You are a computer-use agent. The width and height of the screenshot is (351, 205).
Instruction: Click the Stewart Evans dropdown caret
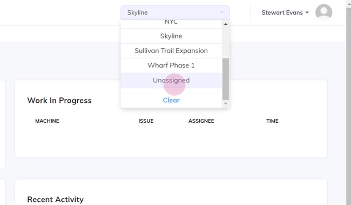coord(307,12)
